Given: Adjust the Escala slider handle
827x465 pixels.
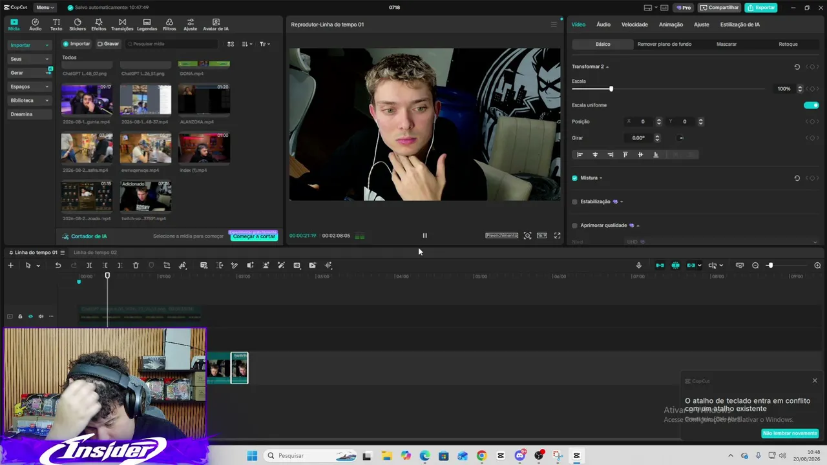Looking at the screenshot, I should point(611,89).
